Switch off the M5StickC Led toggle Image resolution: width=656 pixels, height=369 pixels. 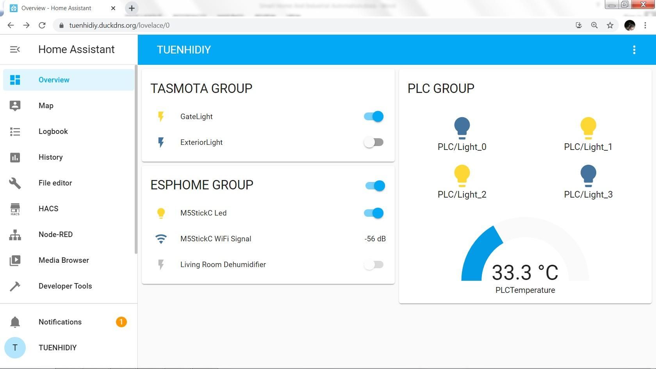pos(374,213)
